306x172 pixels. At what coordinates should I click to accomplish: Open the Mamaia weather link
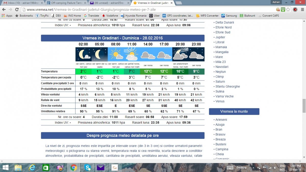(221, 47)
